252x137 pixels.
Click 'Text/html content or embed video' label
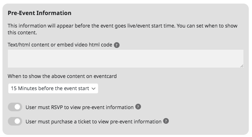(x=60, y=45)
